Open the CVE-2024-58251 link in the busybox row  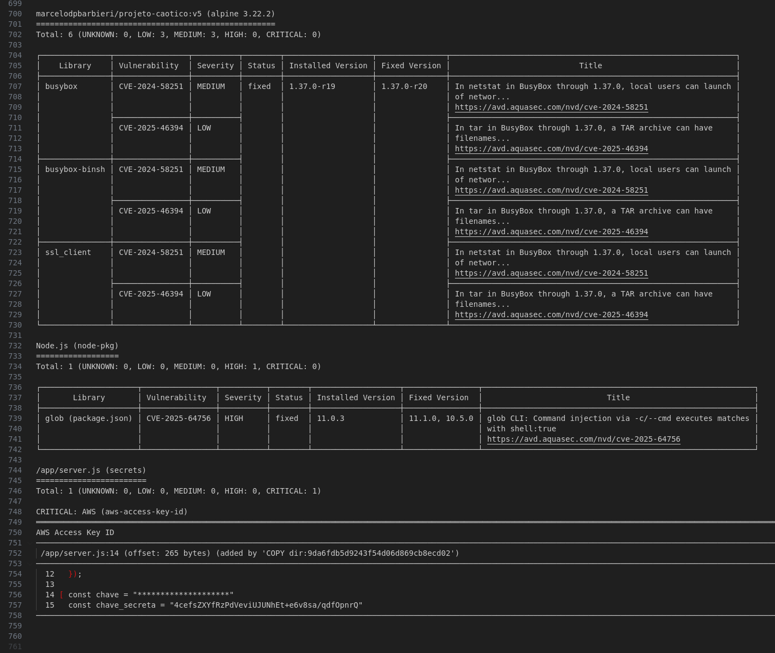point(551,108)
